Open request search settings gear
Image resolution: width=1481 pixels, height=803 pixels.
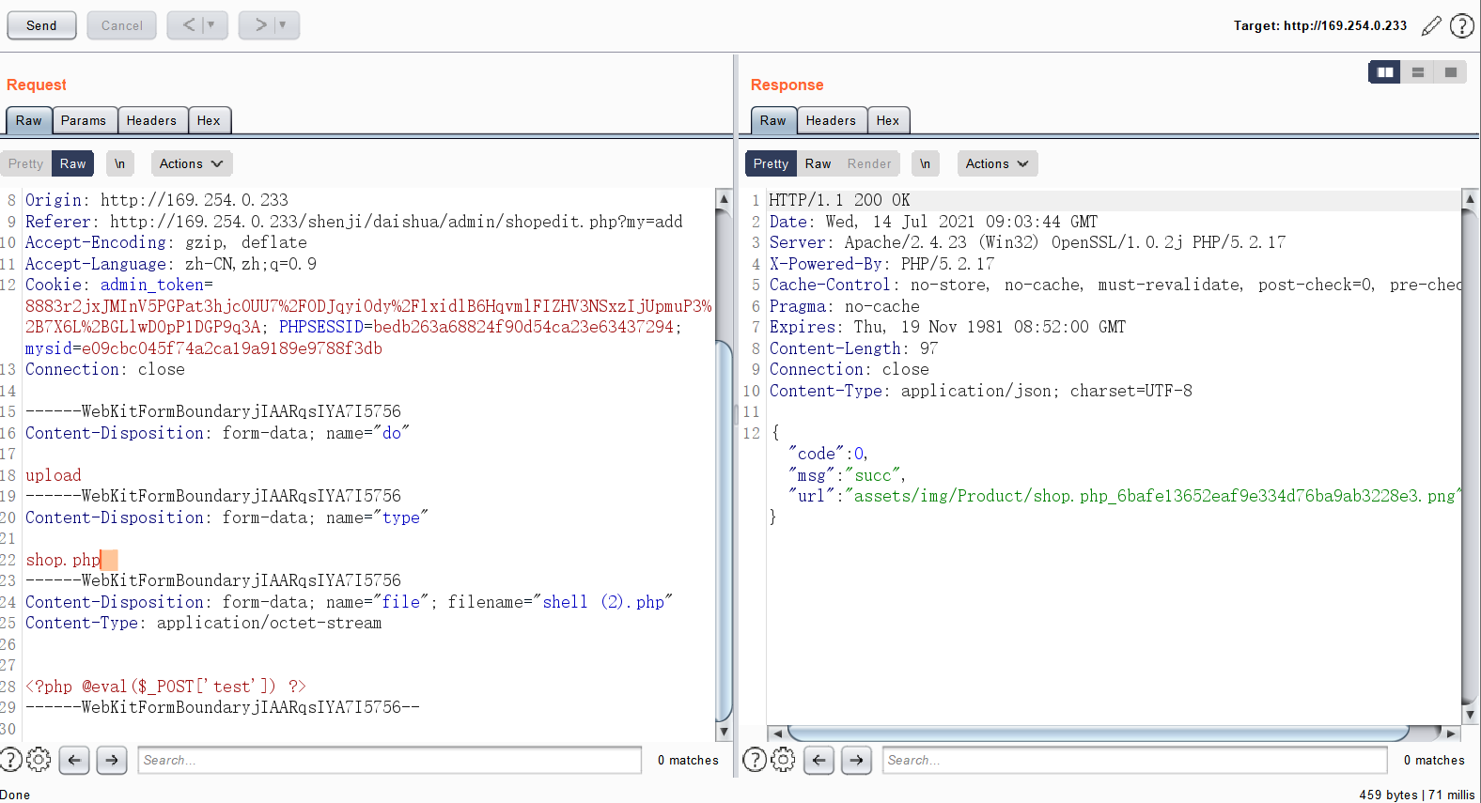(39, 760)
